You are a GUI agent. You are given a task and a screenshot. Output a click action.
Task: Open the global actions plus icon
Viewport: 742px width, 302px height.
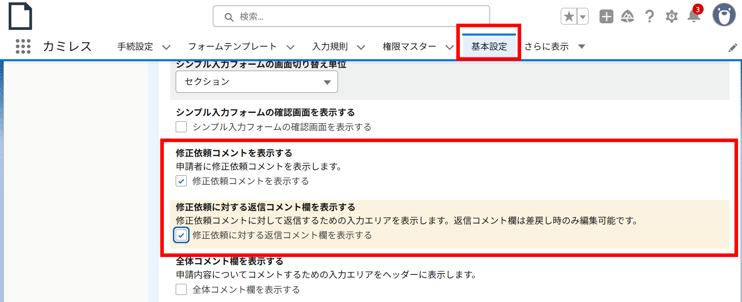coord(606,17)
